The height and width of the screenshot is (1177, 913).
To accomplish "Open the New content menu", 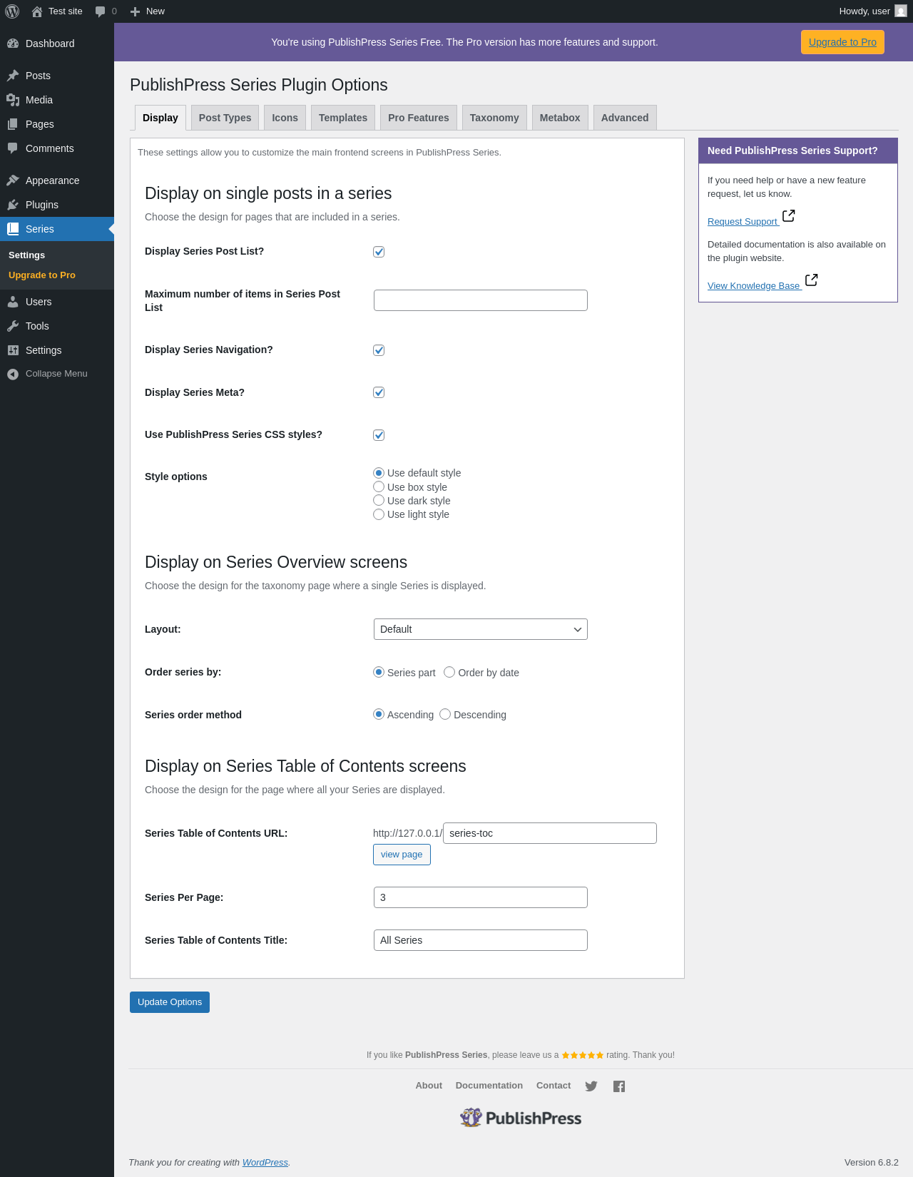I will coord(148,11).
